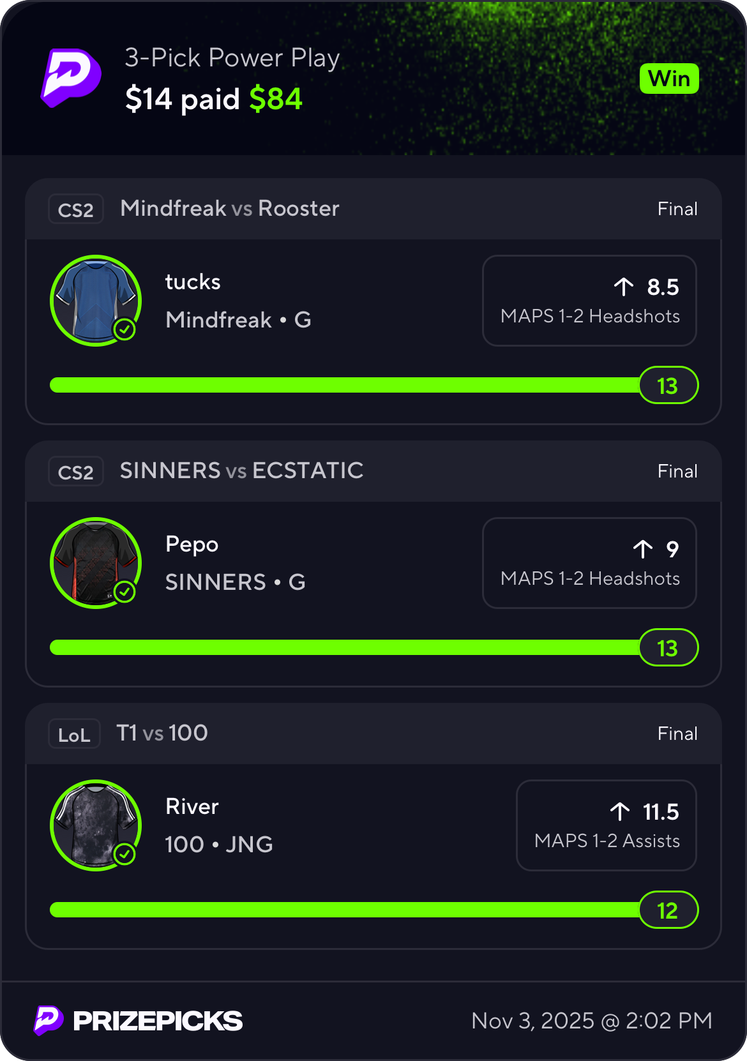747x1061 pixels.
Task: Click River's progress bar result 12
Action: pyautogui.click(x=668, y=910)
